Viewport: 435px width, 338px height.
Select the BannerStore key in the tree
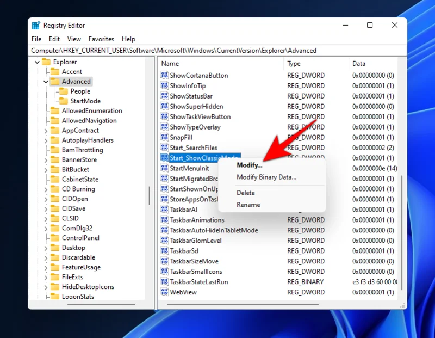(78, 159)
